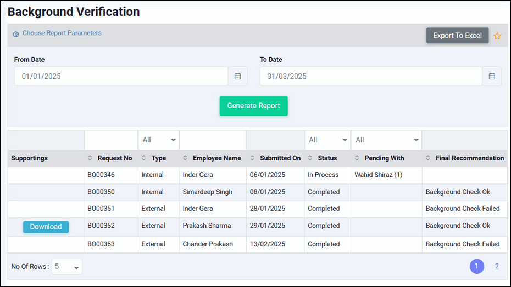The image size is (511, 287).
Task: Open the Pending With filter dropdown
Action: [386, 140]
